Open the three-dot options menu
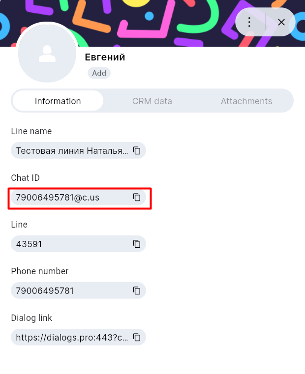 249,22
